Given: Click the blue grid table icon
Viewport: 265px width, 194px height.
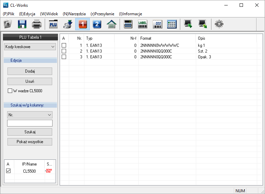Looking at the screenshot, I should click(x=172, y=24).
